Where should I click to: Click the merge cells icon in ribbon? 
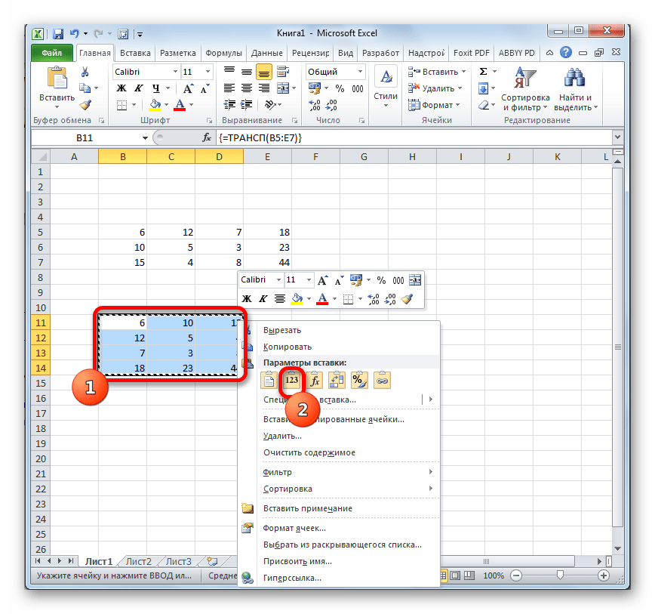pos(283,88)
